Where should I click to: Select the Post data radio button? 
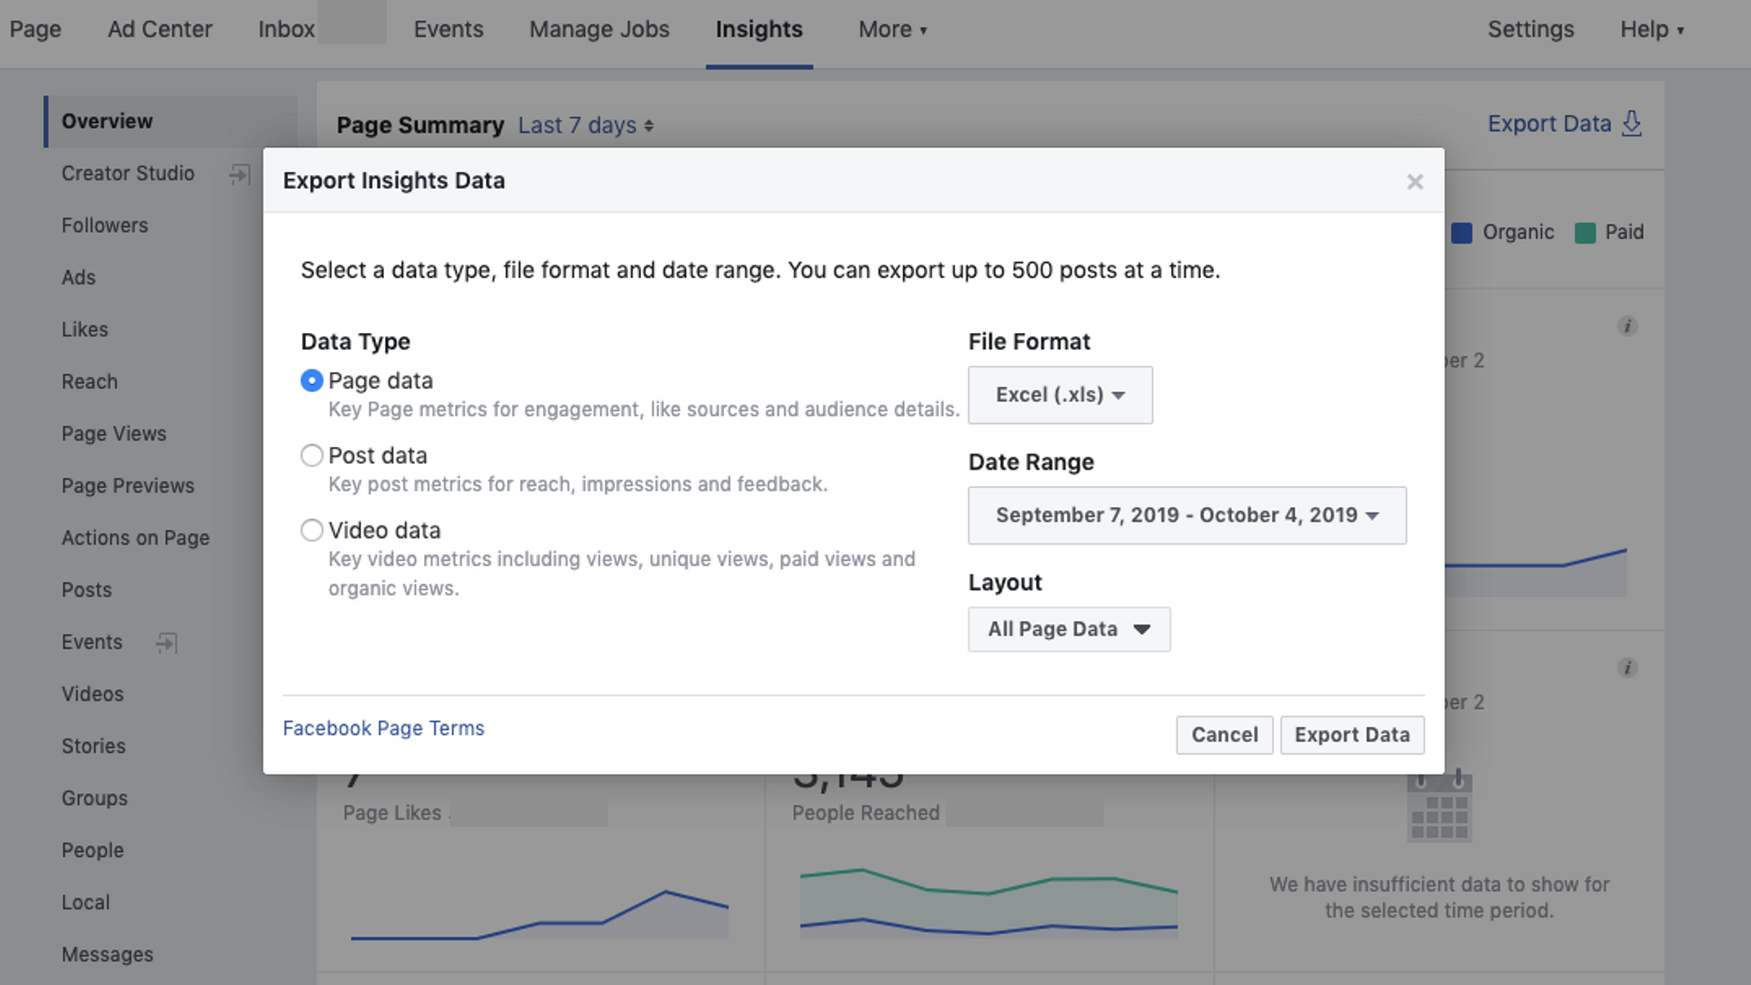312,455
